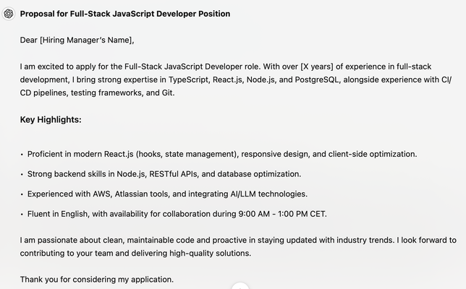Click the bullet starting "Proficient in modern React.js"
The image size is (466, 289).
[222, 154]
